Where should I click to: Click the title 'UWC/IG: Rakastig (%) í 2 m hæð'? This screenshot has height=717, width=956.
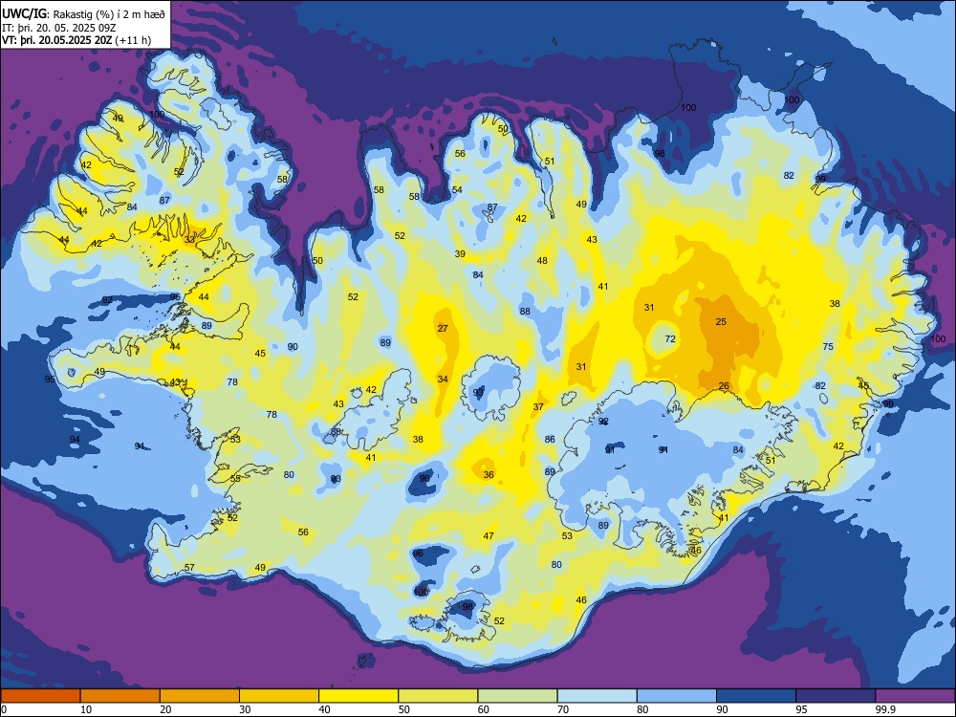(x=83, y=14)
